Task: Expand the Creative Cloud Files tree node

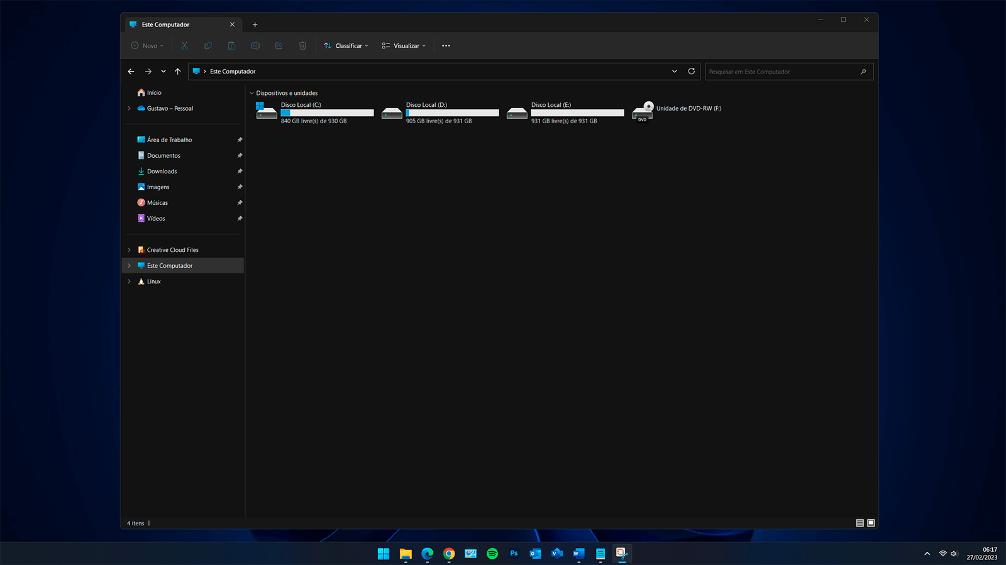Action: coord(130,250)
